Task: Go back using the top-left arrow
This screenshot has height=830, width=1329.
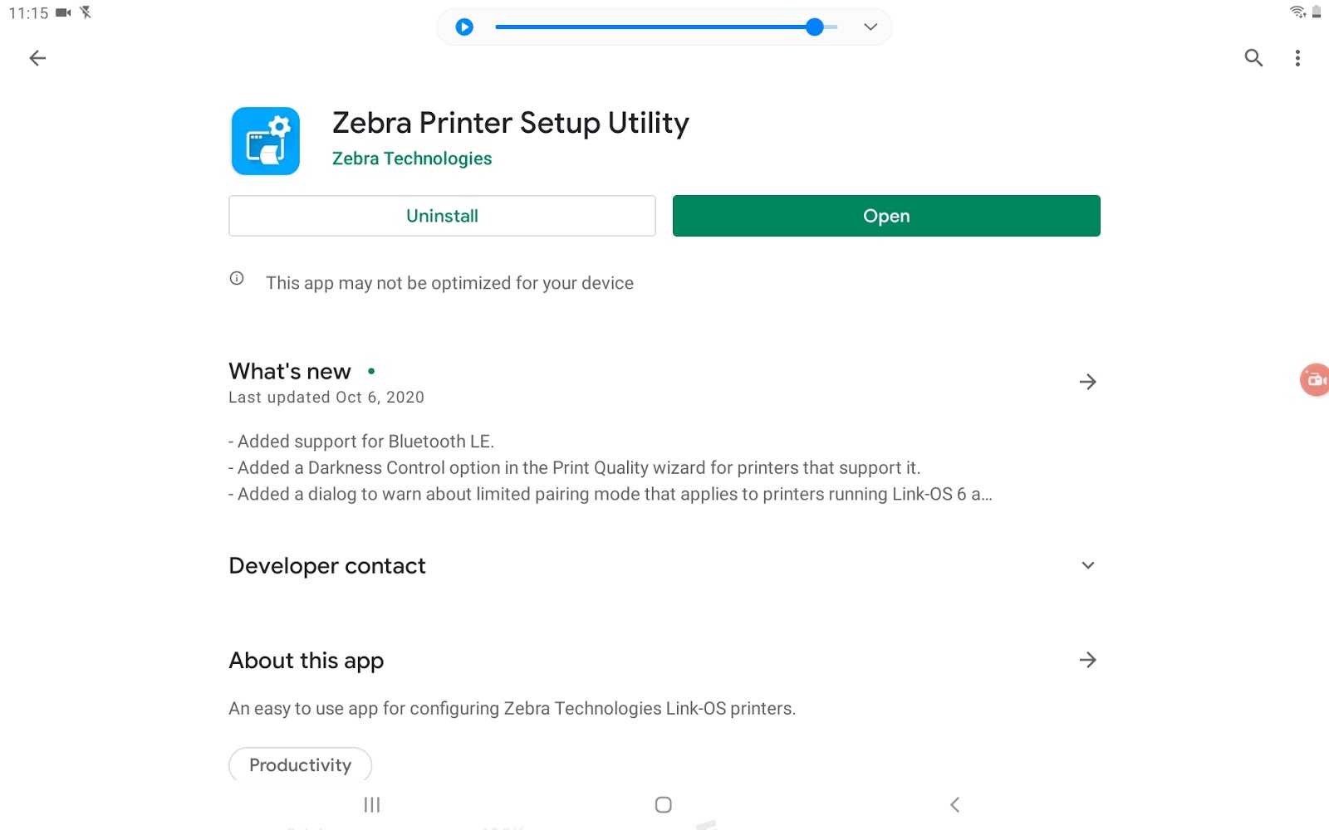Action: point(37,58)
